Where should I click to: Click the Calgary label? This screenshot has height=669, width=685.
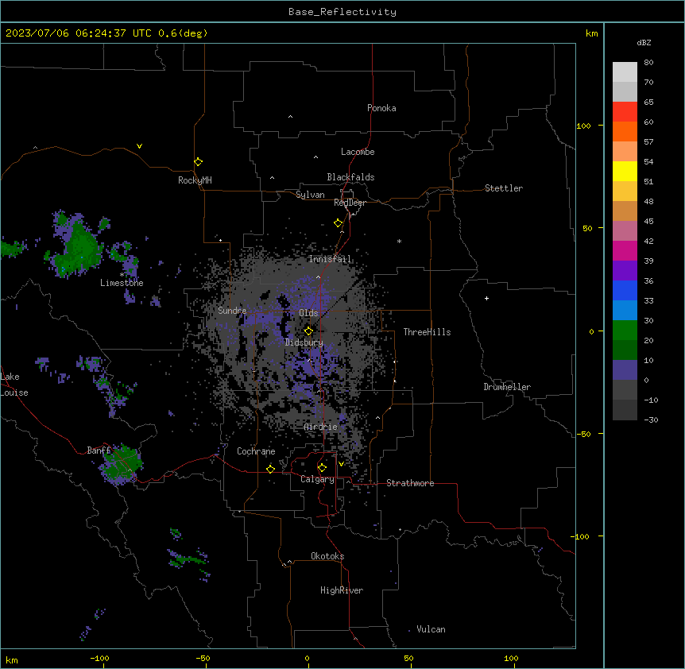click(x=317, y=479)
